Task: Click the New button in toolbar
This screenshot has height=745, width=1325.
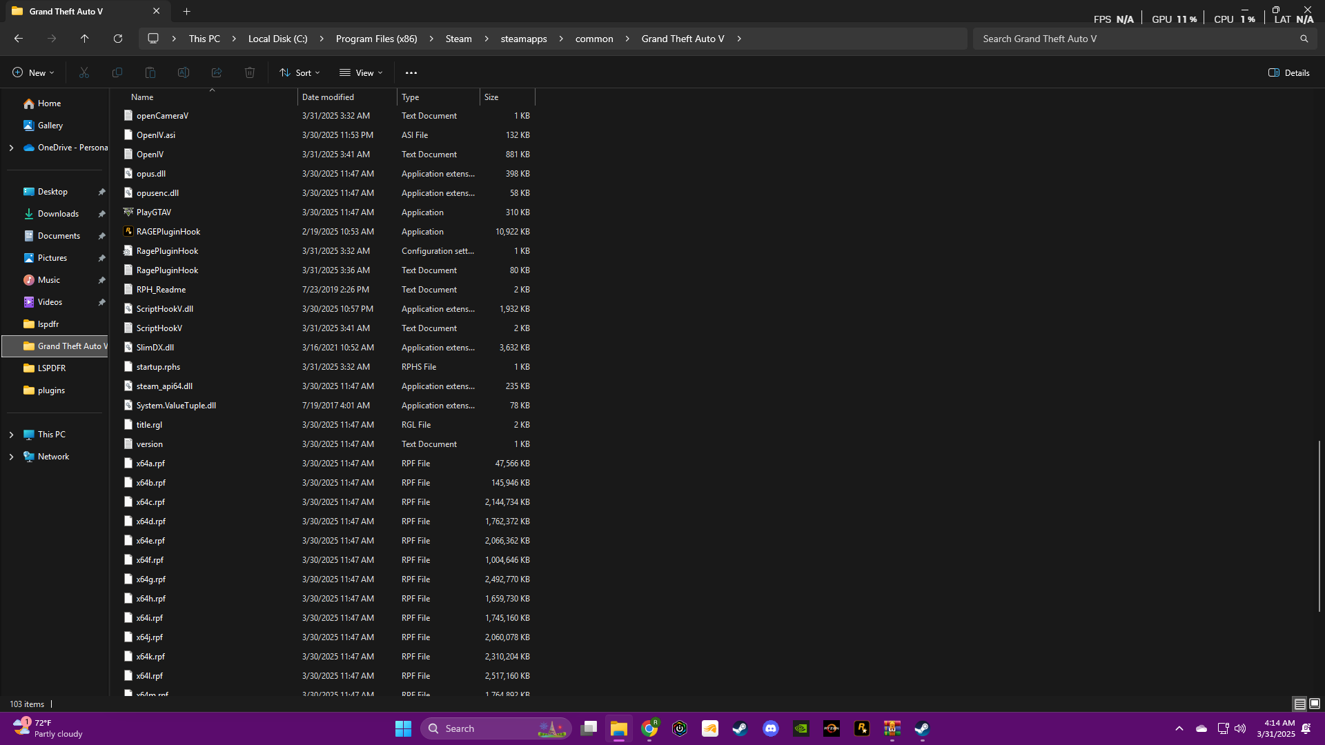Action: pyautogui.click(x=32, y=72)
